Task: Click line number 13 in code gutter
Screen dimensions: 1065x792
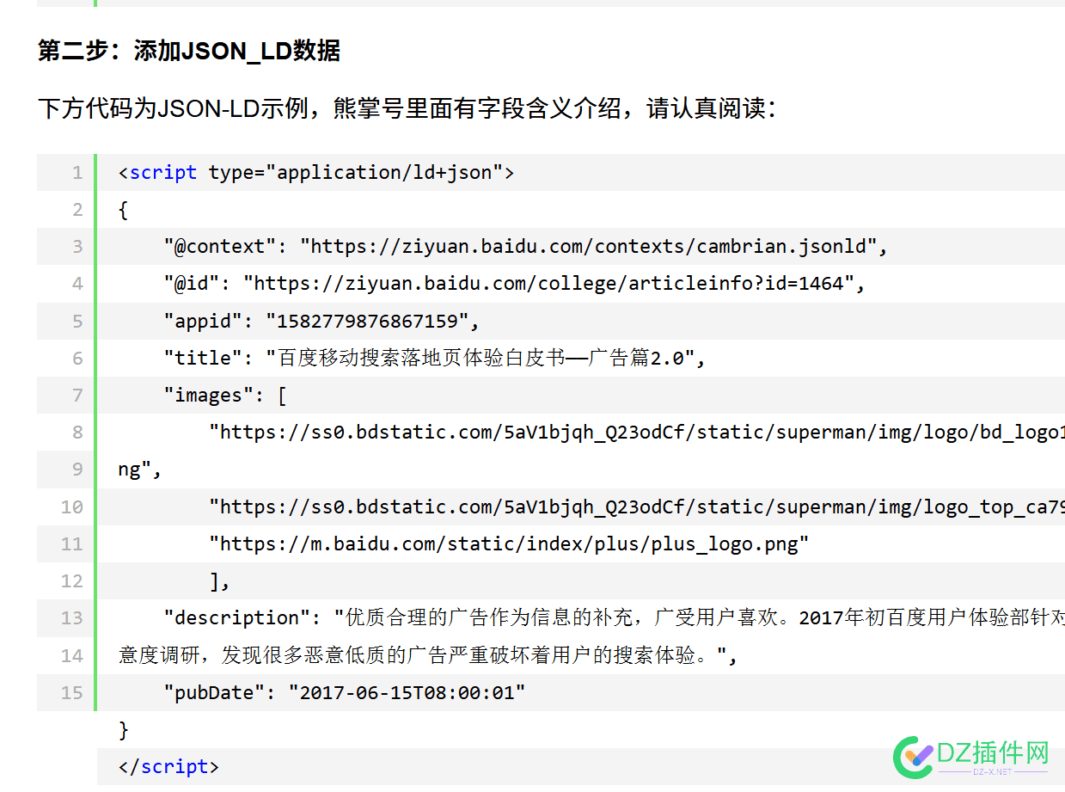Action: [72, 618]
